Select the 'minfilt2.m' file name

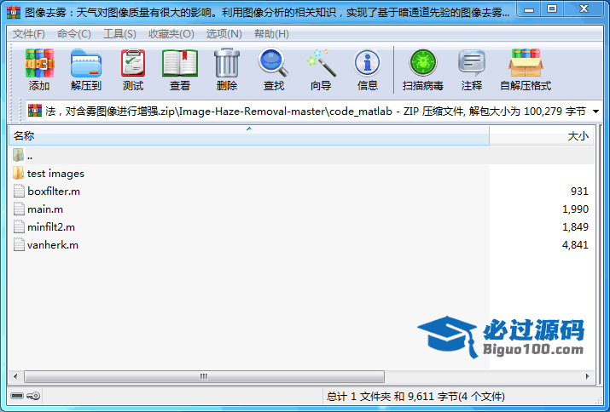point(51,226)
